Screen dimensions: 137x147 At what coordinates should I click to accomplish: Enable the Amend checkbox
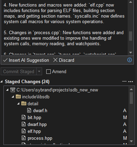[x=48, y=71]
